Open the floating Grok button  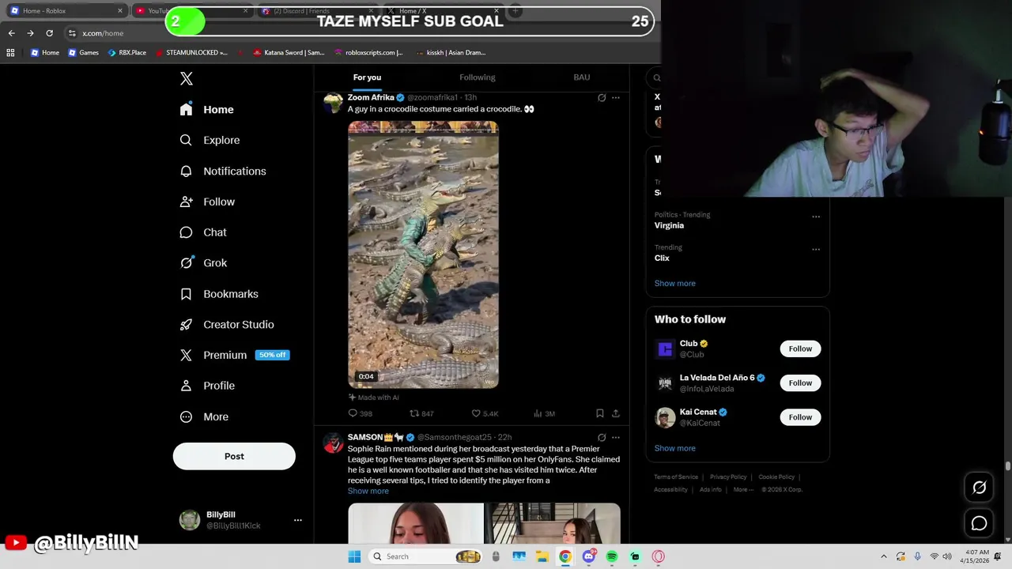pos(979,488)
